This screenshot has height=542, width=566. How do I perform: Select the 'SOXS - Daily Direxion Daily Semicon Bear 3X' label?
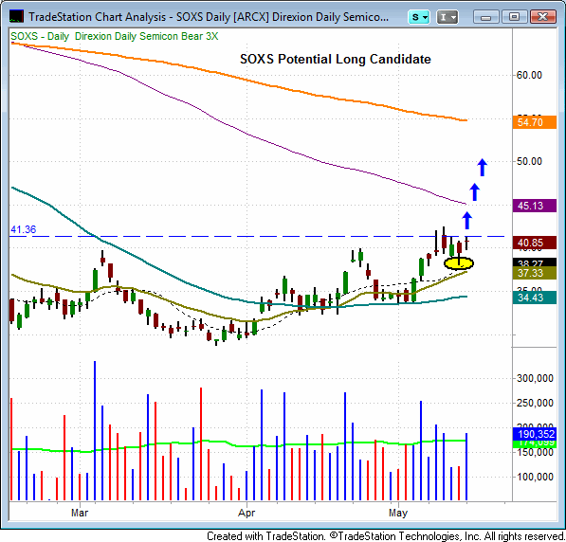(x=114, y=36)
